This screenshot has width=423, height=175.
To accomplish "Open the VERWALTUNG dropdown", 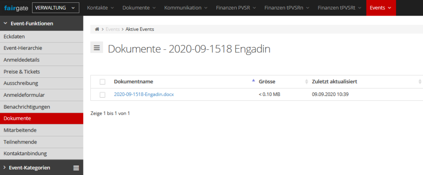I will tap(55, 8).
